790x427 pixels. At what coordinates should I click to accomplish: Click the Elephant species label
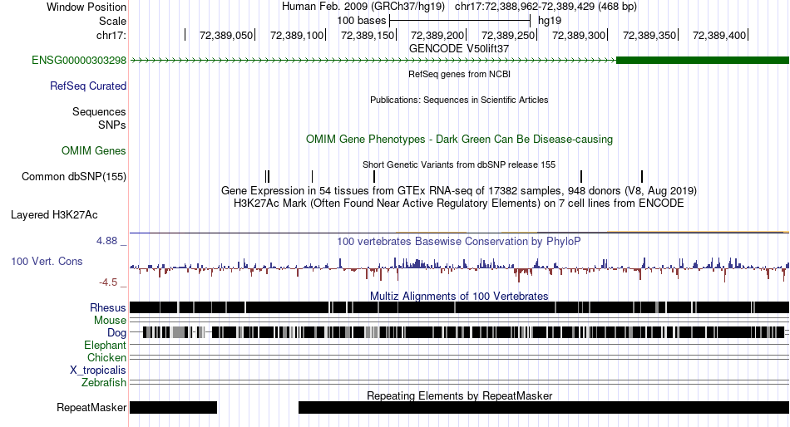coord(106,346)
